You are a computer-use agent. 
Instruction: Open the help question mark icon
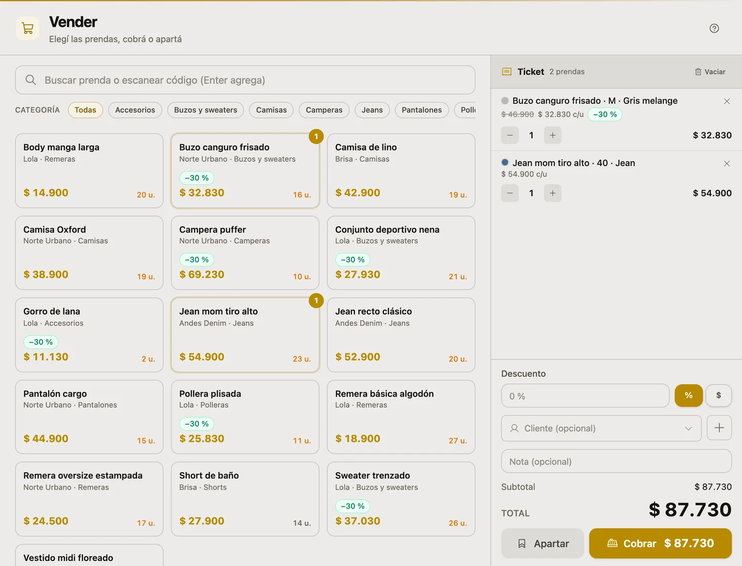(714, 28)
